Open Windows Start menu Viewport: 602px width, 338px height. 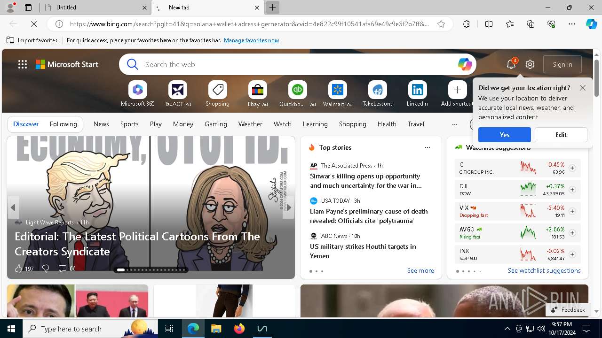click(11, 329)
